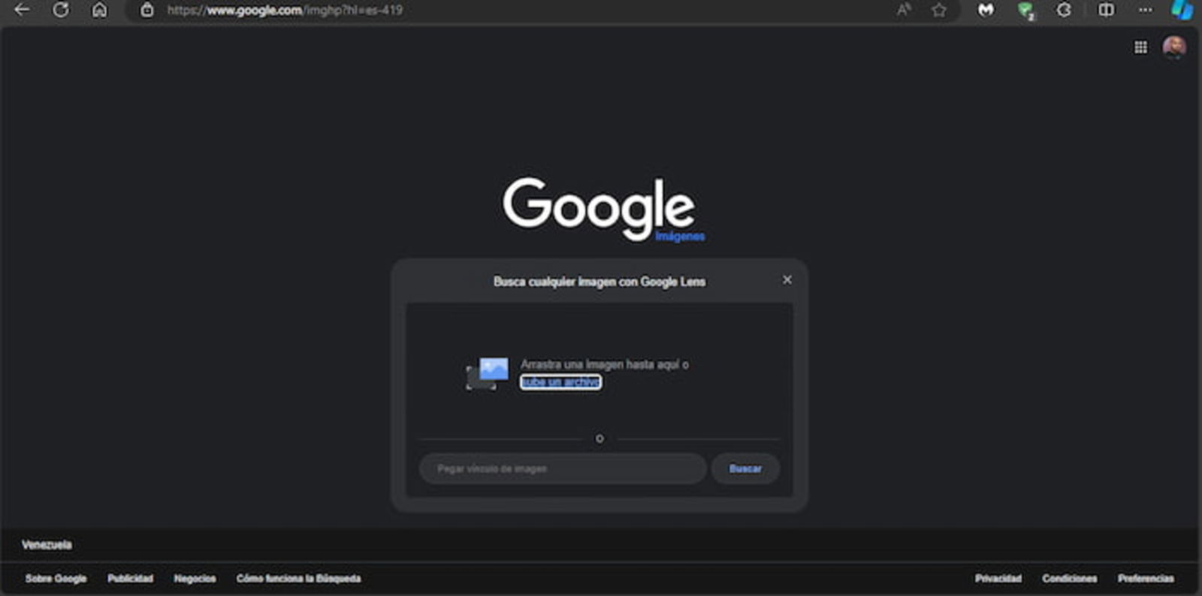The height and width of the screenshot is (596, 1202).
Task: Reload the page with the refresh icon
Action: click(x=61, y=10)
